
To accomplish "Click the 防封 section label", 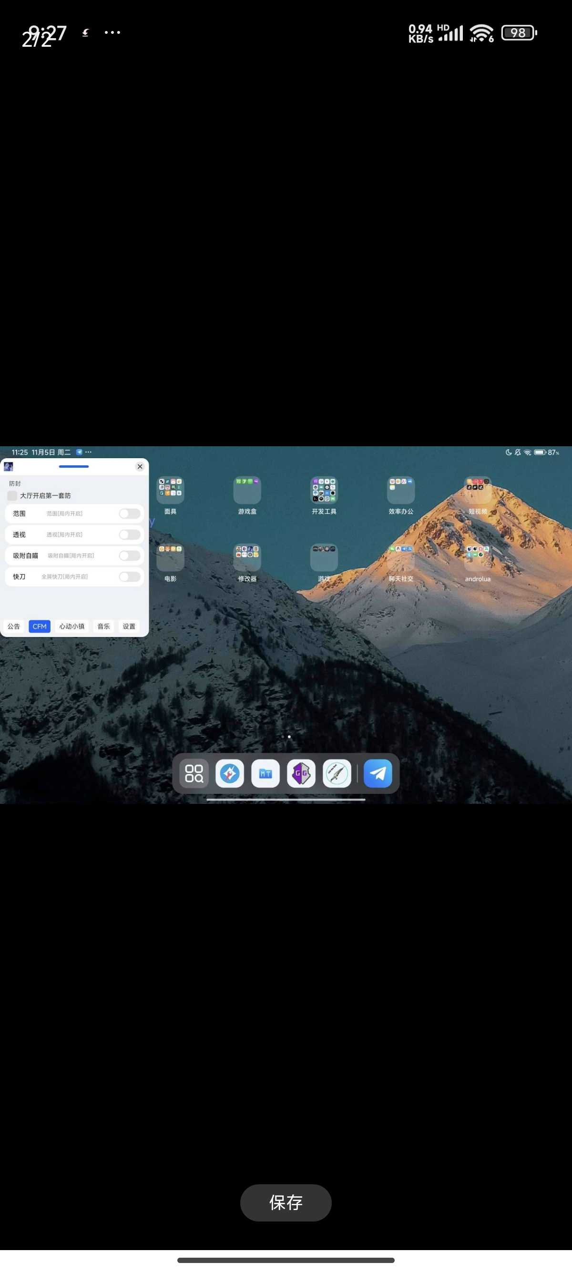I will (x=15, y=483).
